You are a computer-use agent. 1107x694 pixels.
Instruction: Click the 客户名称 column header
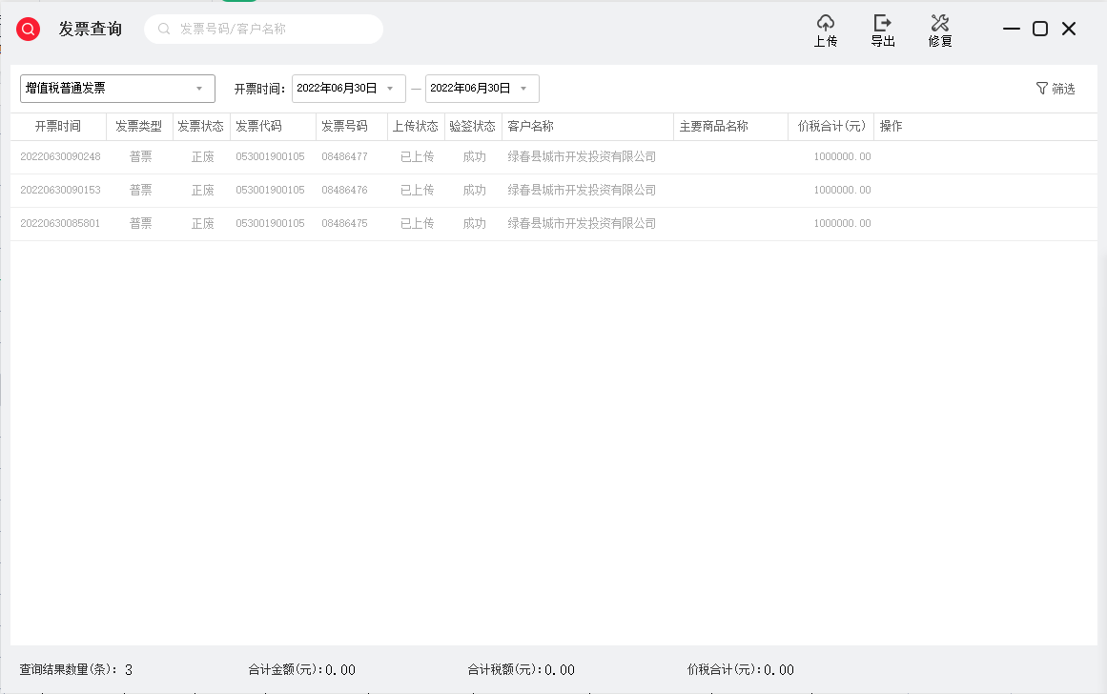tap(531, 127)
